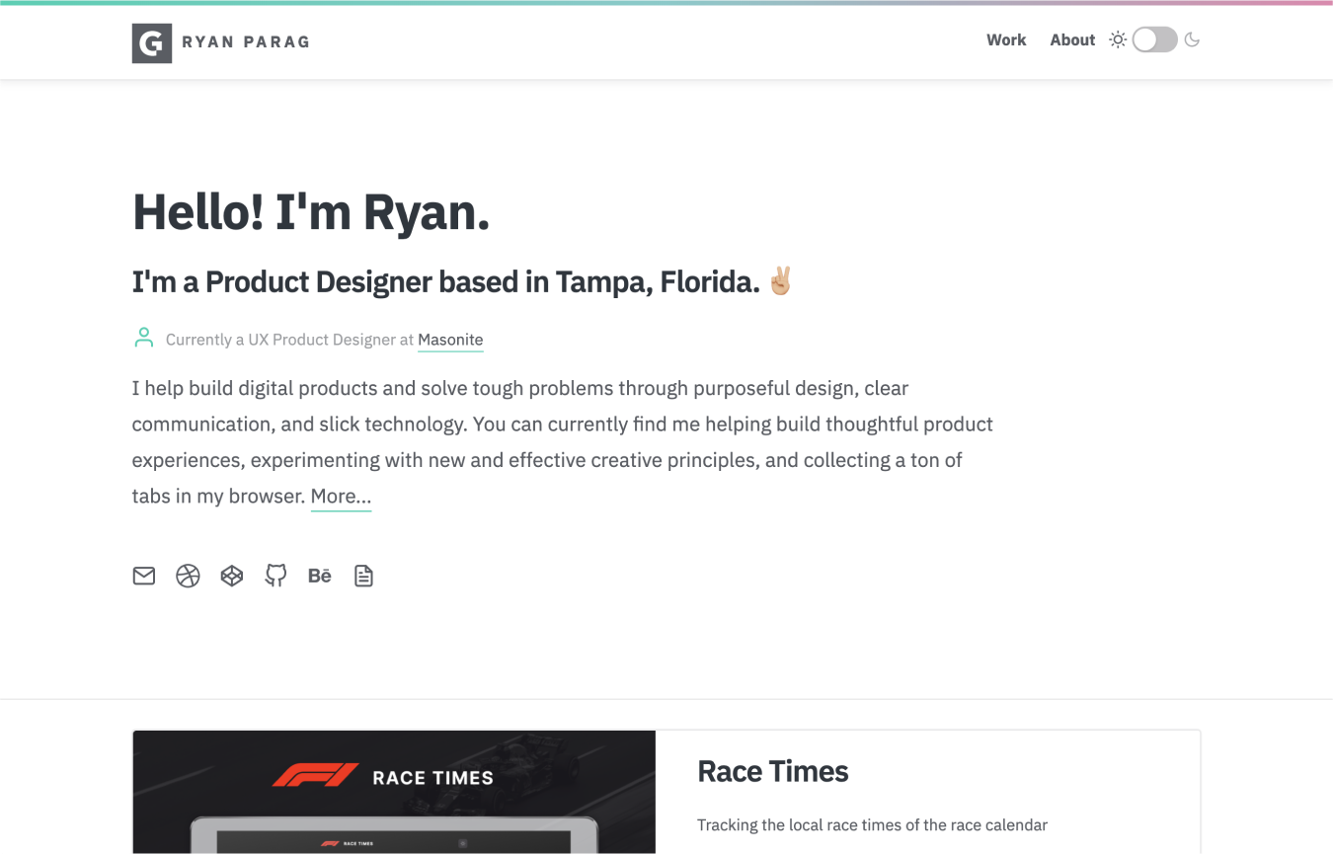The image size is (1333, 854).
Task: Click the green person status icon
Action: click(143, 337)
